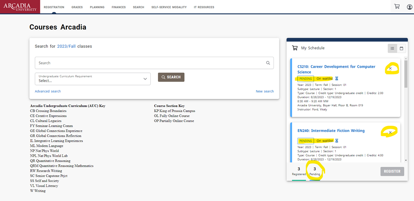This screenshot has height=201, width=414.
Task: Open the Planning menu
Action: tap(97, 7)
